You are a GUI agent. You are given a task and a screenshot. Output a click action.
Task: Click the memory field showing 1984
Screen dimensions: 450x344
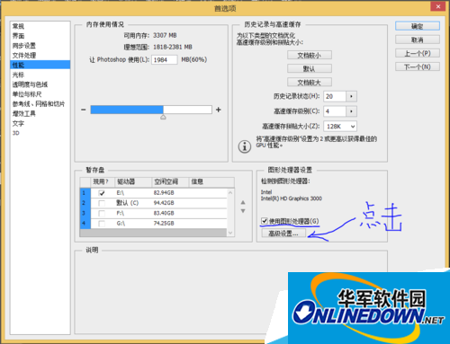point(164,59)
